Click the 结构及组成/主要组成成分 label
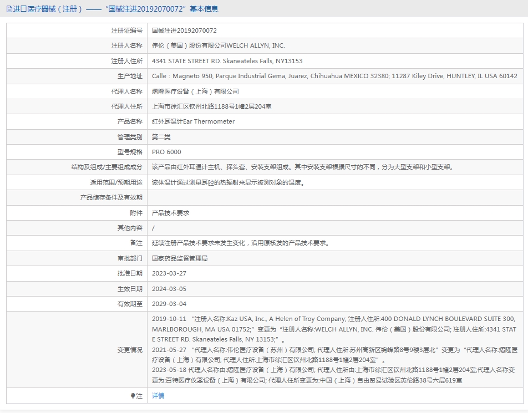Screen dimensions: 528x413 click(106, 167)
